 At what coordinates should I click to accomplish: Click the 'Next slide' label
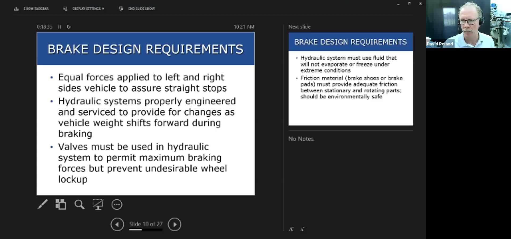[299, 27]
